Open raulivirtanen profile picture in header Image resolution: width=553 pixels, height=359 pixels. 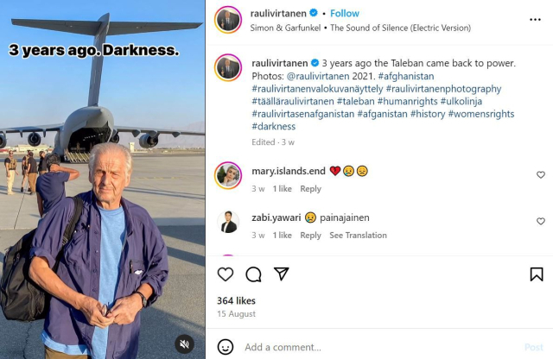(228, 20)
